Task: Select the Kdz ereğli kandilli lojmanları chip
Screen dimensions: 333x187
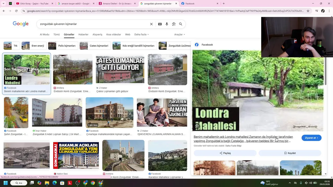Action: coord(135,46)
